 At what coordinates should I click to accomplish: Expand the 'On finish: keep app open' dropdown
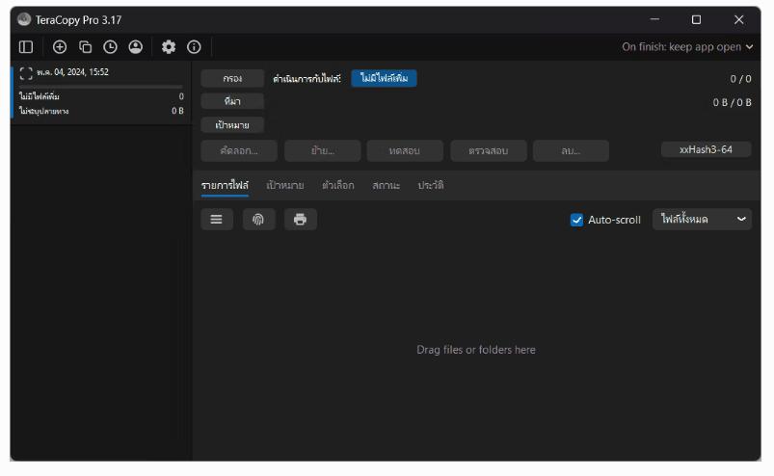tap(687, 46)
